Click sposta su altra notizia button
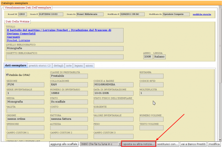222x147 pixels. [x=139, y=144]
